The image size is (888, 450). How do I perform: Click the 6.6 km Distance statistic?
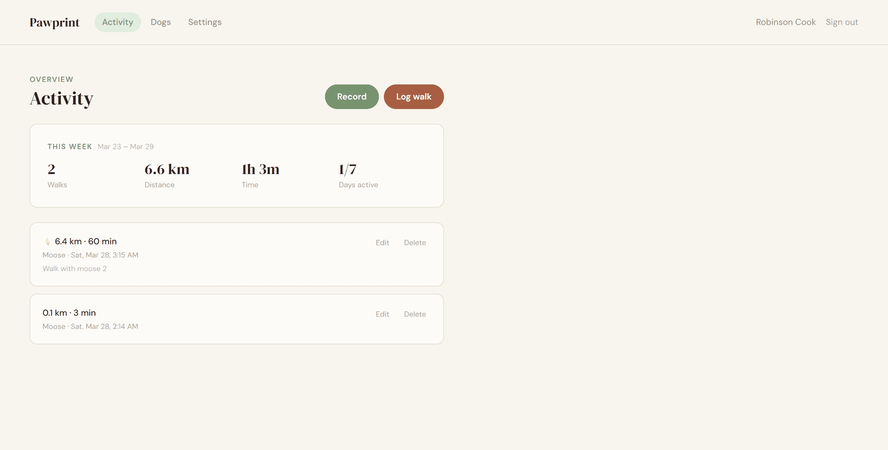167,176
